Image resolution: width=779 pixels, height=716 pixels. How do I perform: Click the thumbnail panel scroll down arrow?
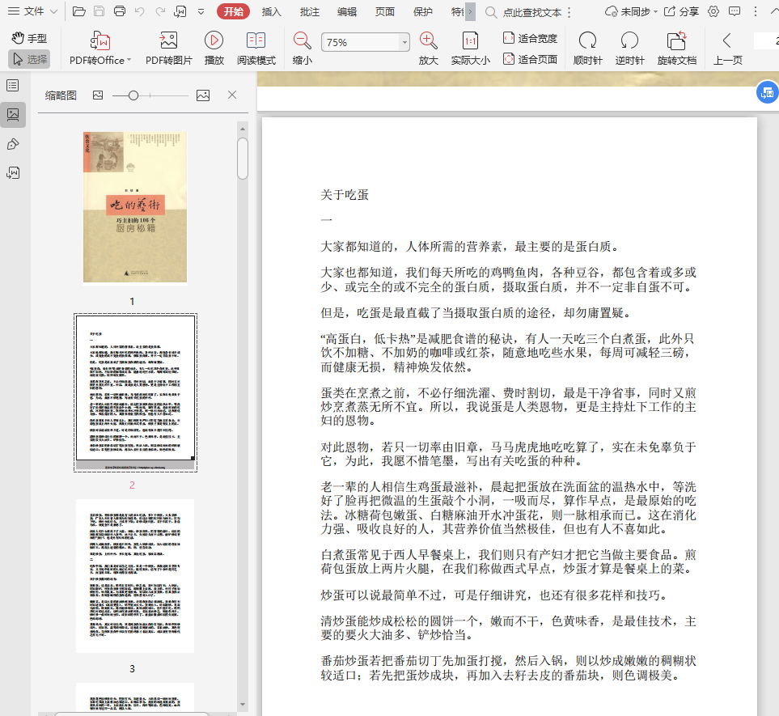point(243,704)
